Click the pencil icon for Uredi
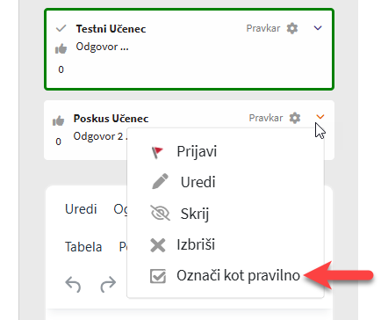Image resolution: width=381 pixels, height=320 pixels. (160, 181)
